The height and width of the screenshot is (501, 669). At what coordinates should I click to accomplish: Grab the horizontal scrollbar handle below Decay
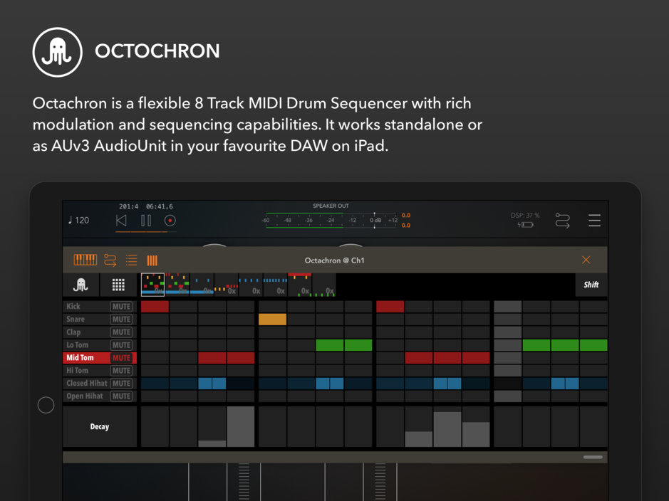point(593,457)
